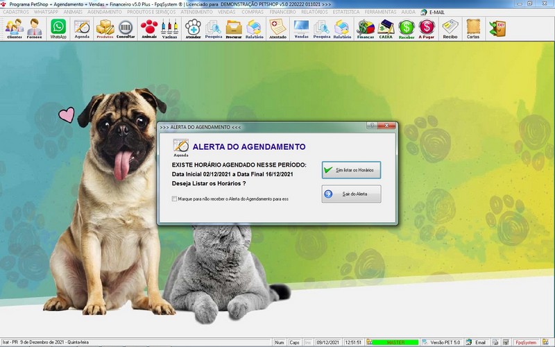Click the help question mark in dialog
This screenshot has width=555, height=347.
coord(372,126)
